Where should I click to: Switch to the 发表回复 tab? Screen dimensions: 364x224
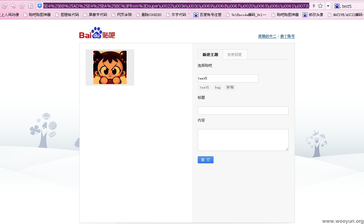click(x=235, y=54)
